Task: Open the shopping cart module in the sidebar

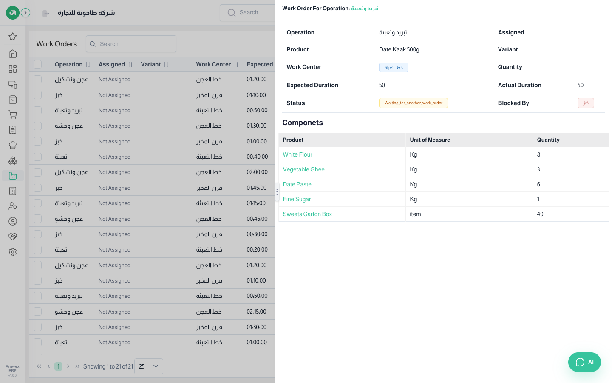Action: coord(13,114)
